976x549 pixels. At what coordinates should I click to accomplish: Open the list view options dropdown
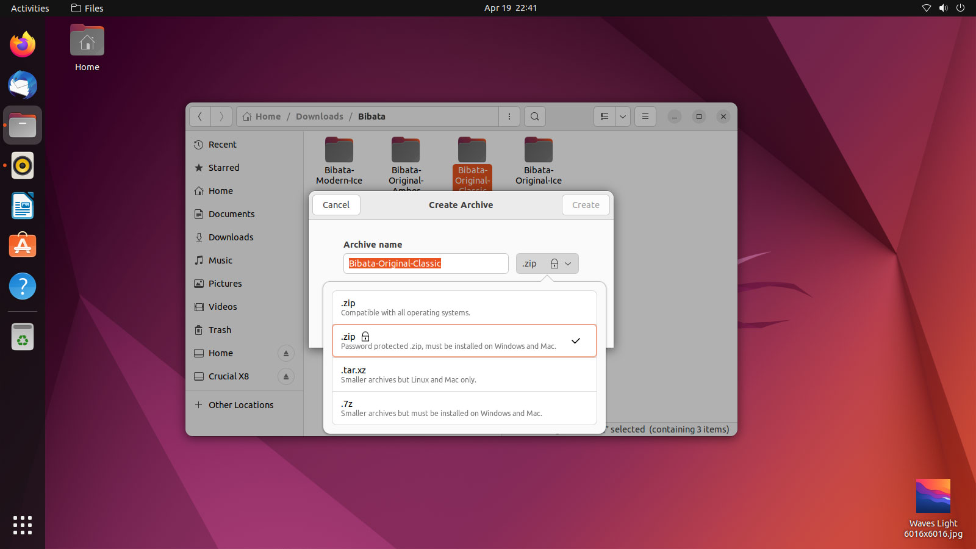623,117
